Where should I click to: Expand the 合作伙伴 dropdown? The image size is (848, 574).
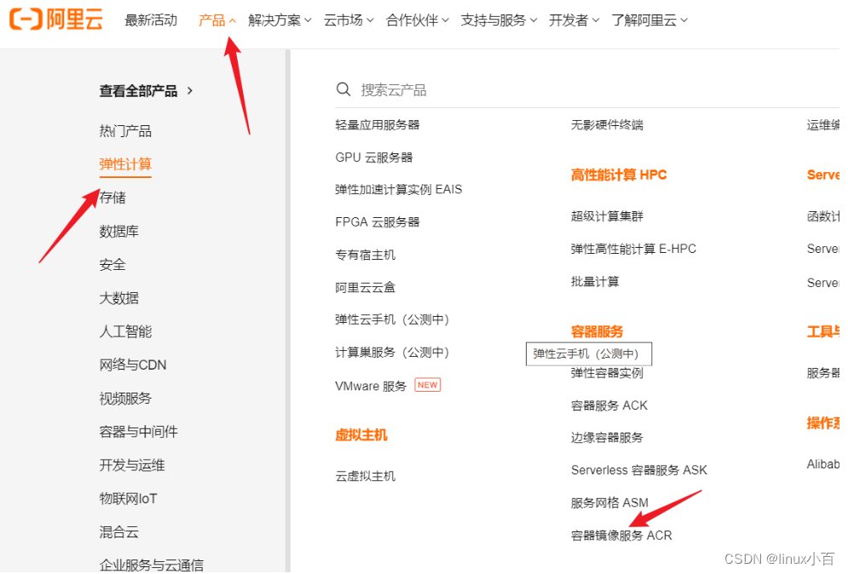pos(417,20)
